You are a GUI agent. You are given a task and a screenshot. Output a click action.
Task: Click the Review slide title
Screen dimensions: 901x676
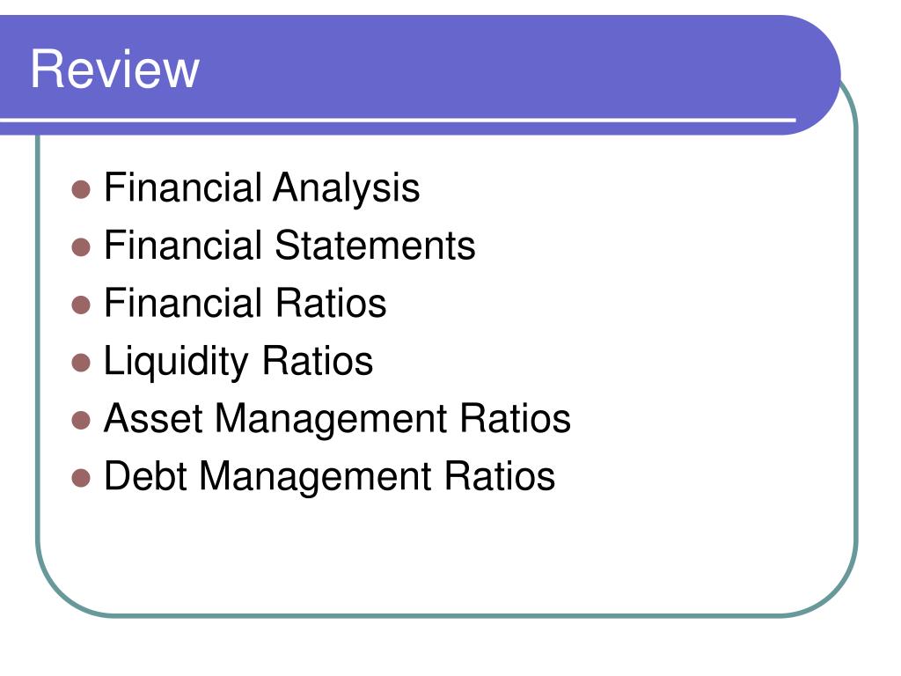(x=115, y=69)
